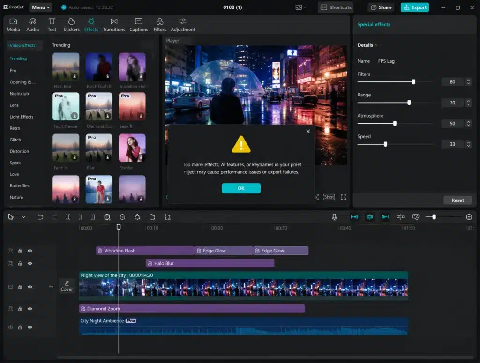Expand the Details section chevron

(376, 45)
